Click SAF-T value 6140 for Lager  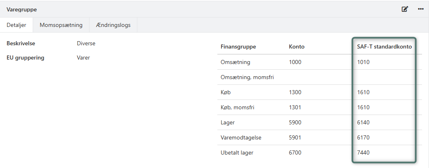(x=363, y=122)
